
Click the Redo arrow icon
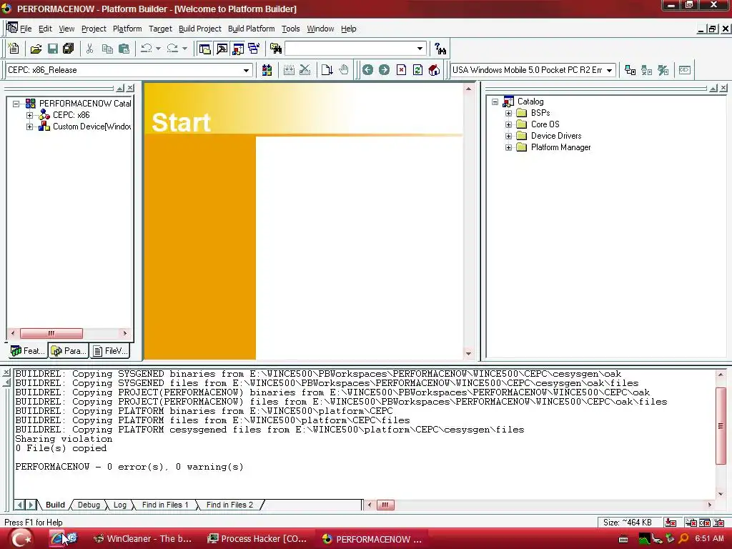tap(173, 48)
